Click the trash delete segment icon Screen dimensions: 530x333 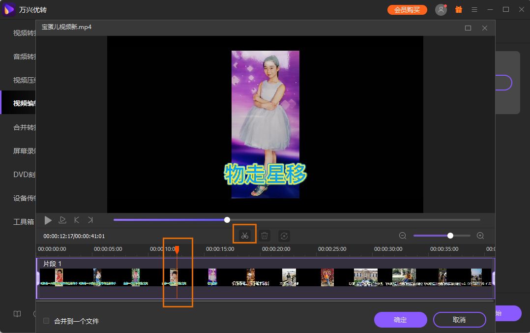click(265, 236)
